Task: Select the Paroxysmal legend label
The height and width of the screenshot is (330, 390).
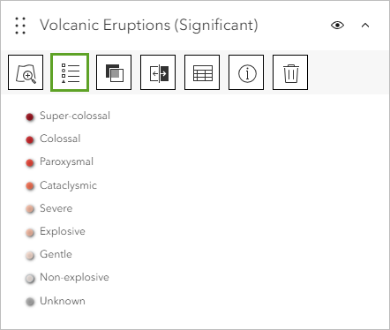Action: (66, 161)
